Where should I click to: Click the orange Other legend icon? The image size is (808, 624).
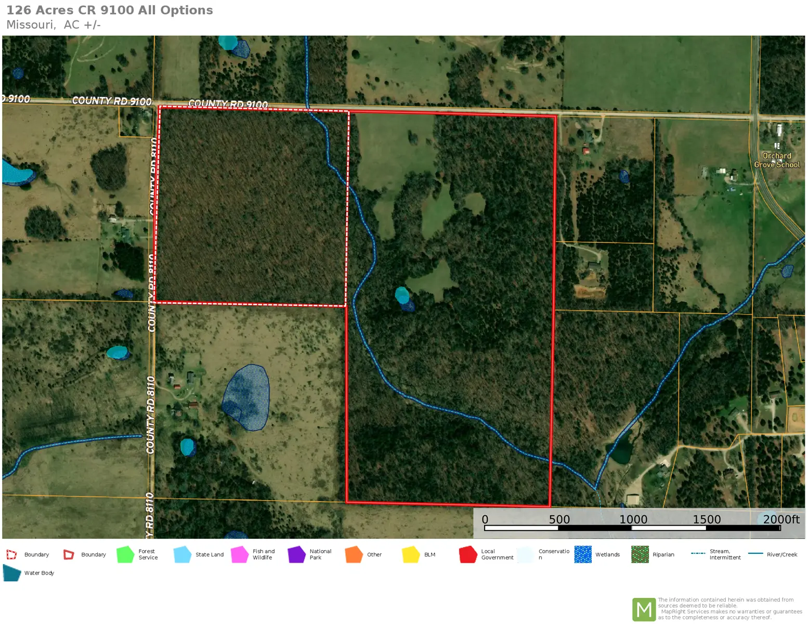click(x=354, y=554)
